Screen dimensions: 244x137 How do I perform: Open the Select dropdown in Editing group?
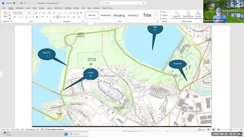[x=164, y=19]
